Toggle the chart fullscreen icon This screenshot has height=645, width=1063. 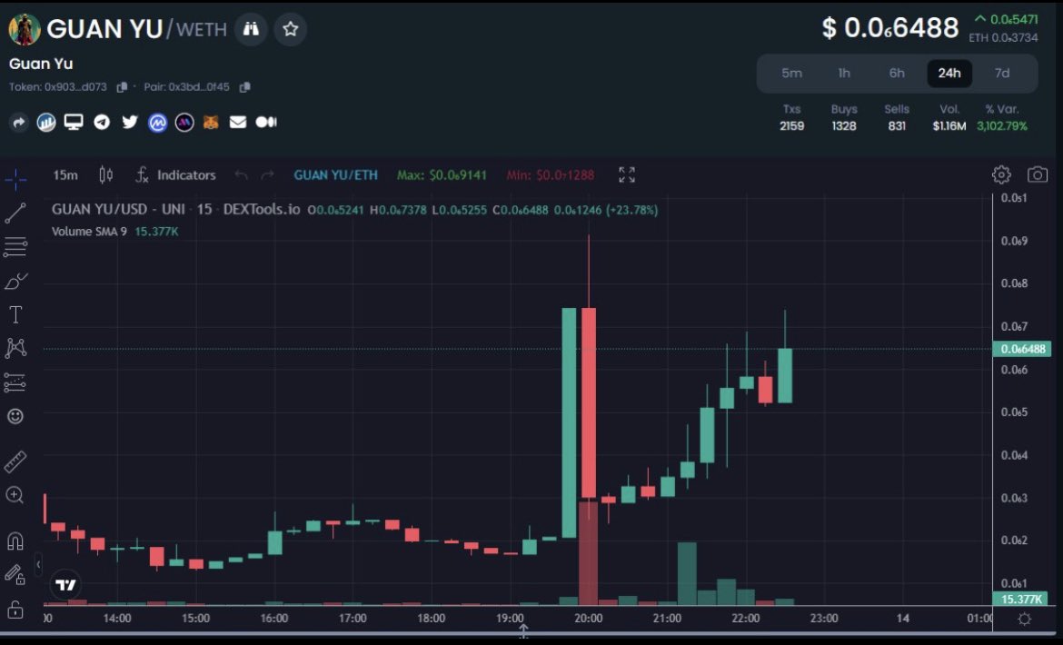(627, 174)
